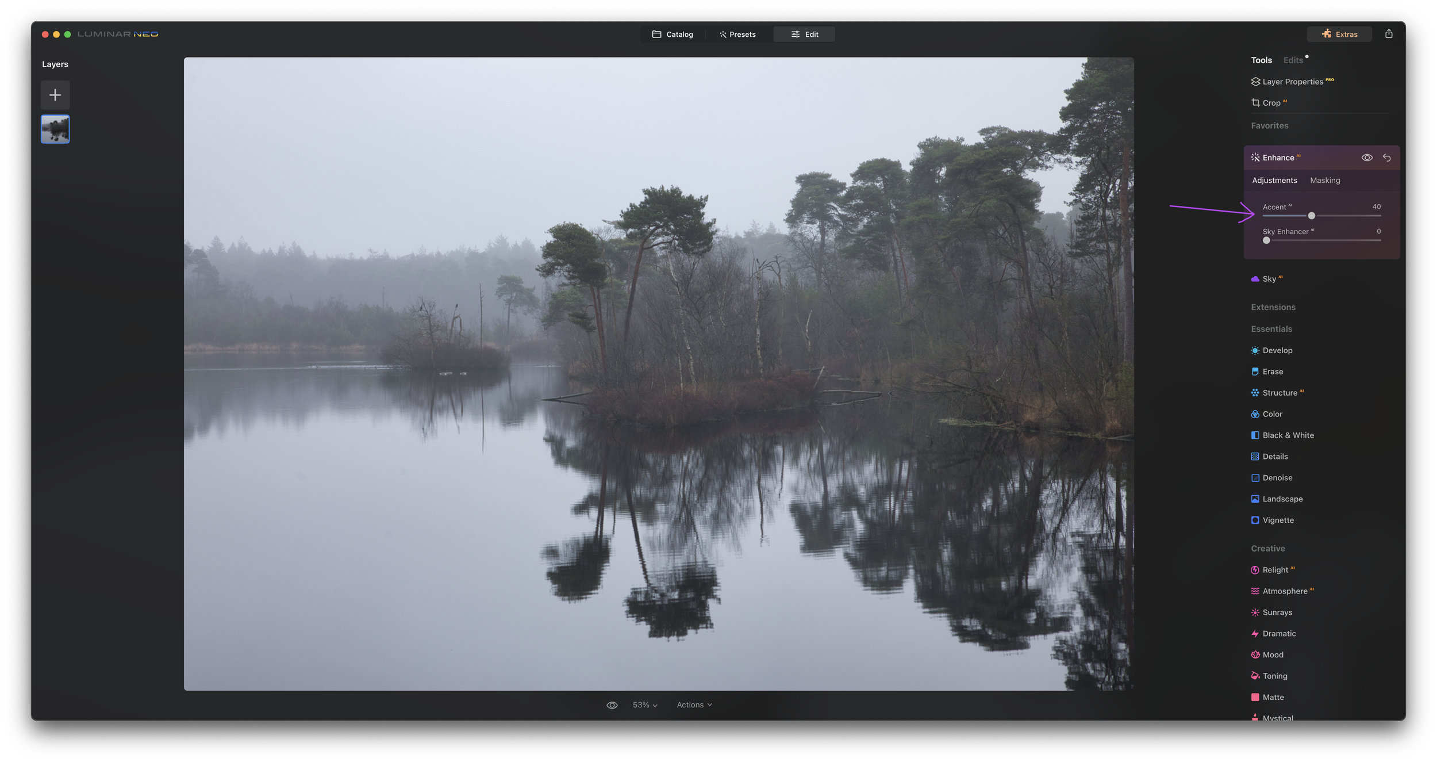Toggle Enhance tool visibility eye
The height and width of the screenshot is (762, 1437).
coord(1367,158)
